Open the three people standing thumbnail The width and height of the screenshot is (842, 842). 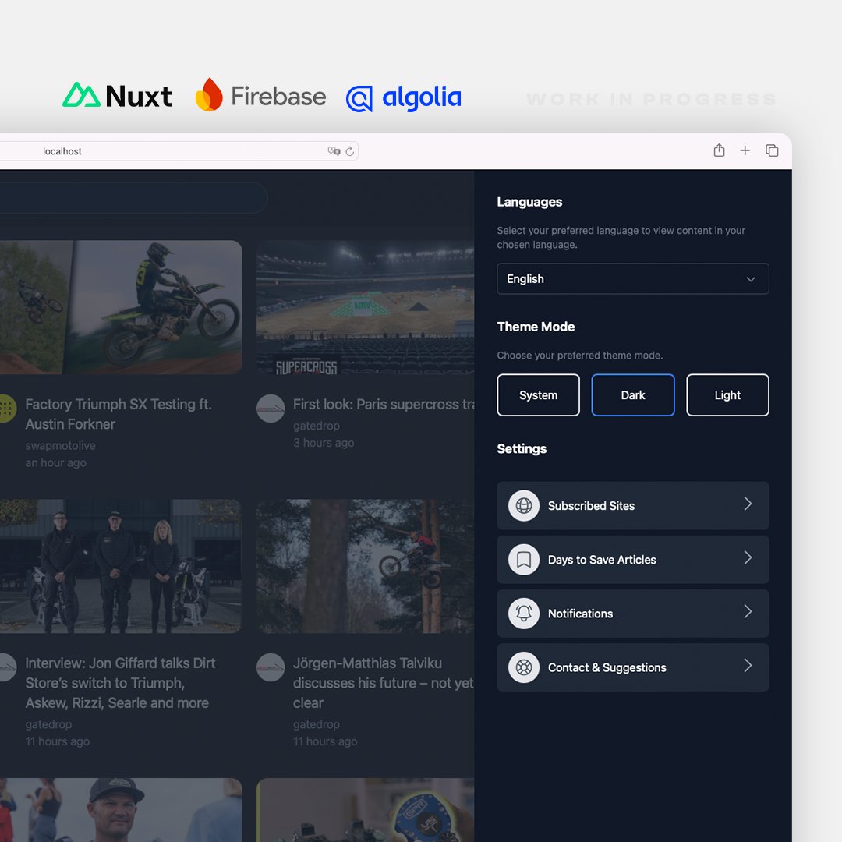[121, 566]
